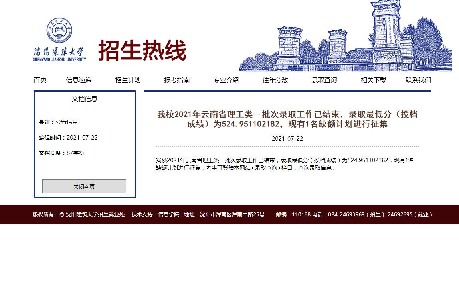Click the Shenyang Jianzhu University logo
459x299 pixels.
(x=59, y=39)
